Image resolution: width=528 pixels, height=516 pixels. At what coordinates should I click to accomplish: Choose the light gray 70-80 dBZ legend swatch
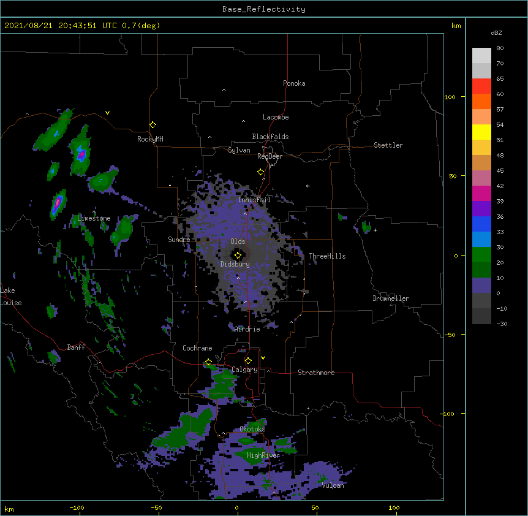pyautogui.click(x=481, y=55)
